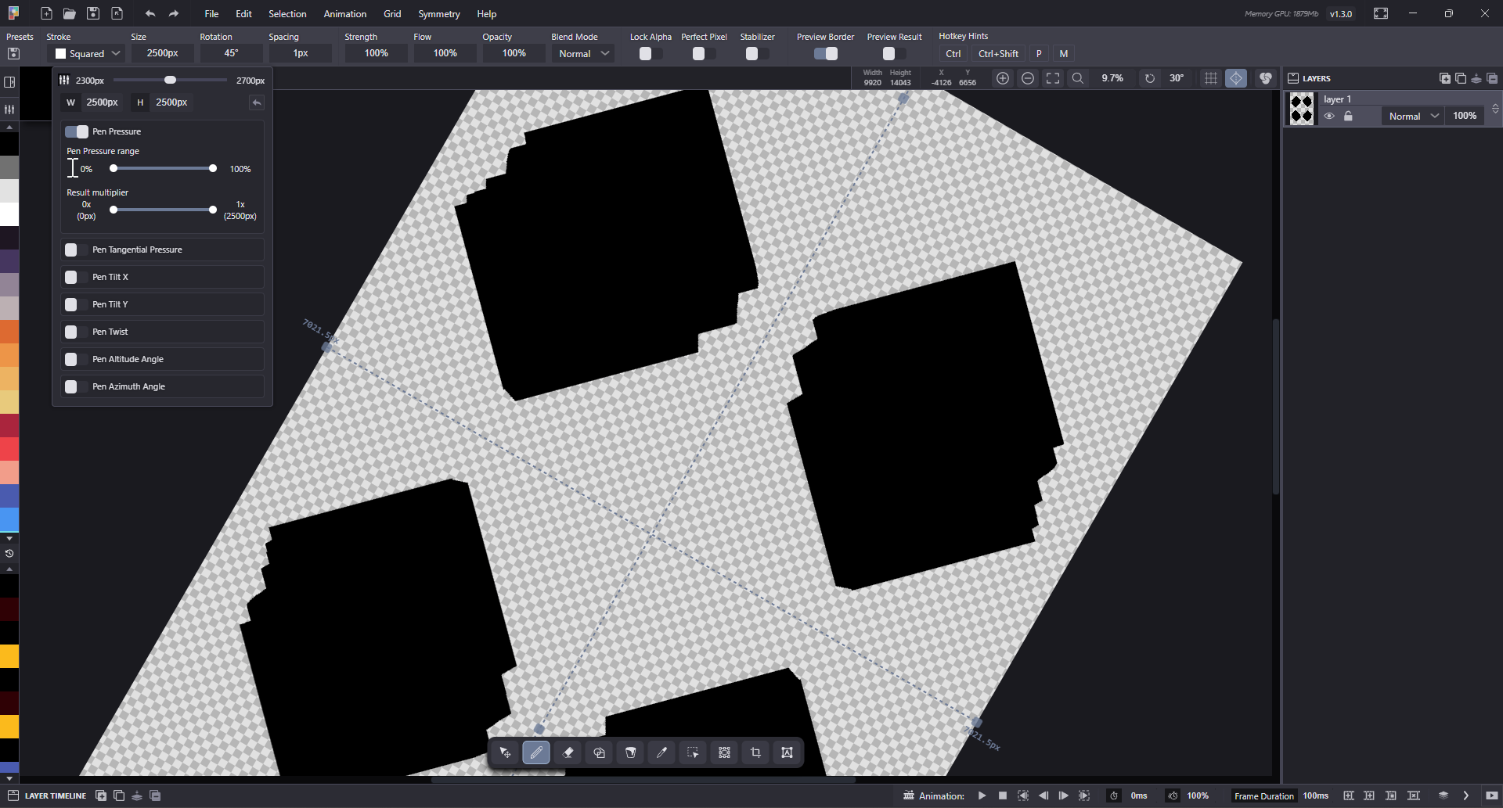Viewport: 1503px width, 808px height.
Task: Duplicate the layer in Layers panel
Action: 1461,78
